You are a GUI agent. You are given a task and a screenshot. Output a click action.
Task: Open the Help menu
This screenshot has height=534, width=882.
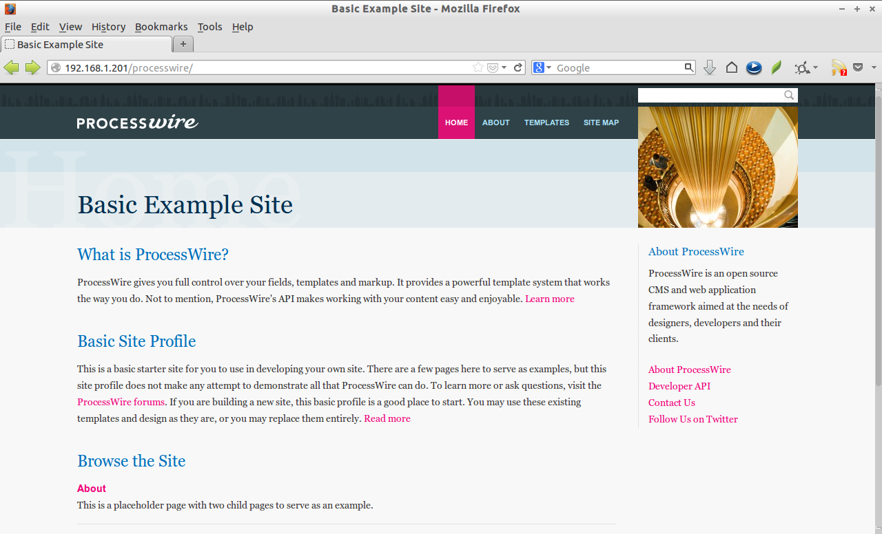[243, 27]
